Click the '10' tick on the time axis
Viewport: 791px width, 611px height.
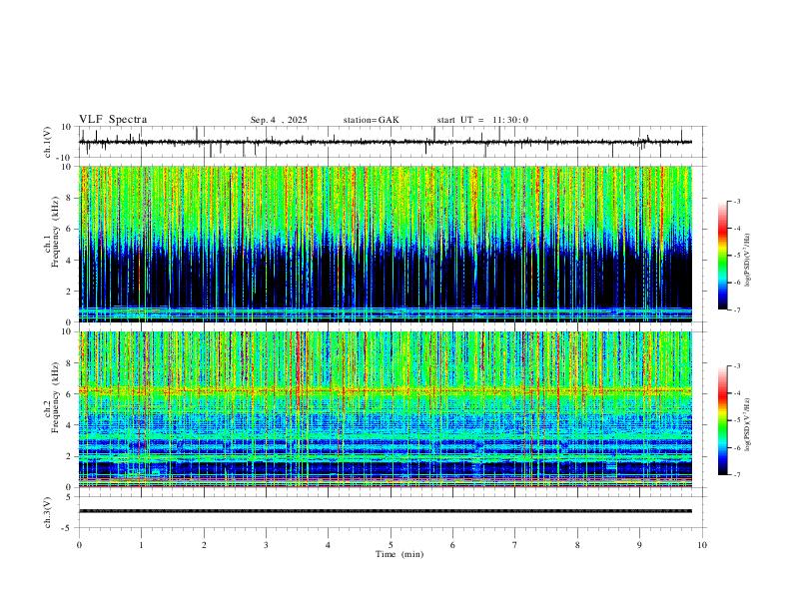702,545
